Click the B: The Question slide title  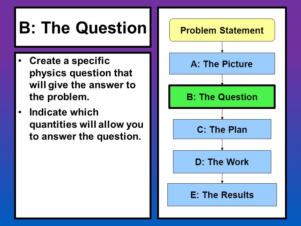click(x=83, y=28)
